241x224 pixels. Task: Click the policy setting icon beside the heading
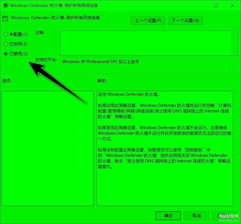tap(5, 18)
